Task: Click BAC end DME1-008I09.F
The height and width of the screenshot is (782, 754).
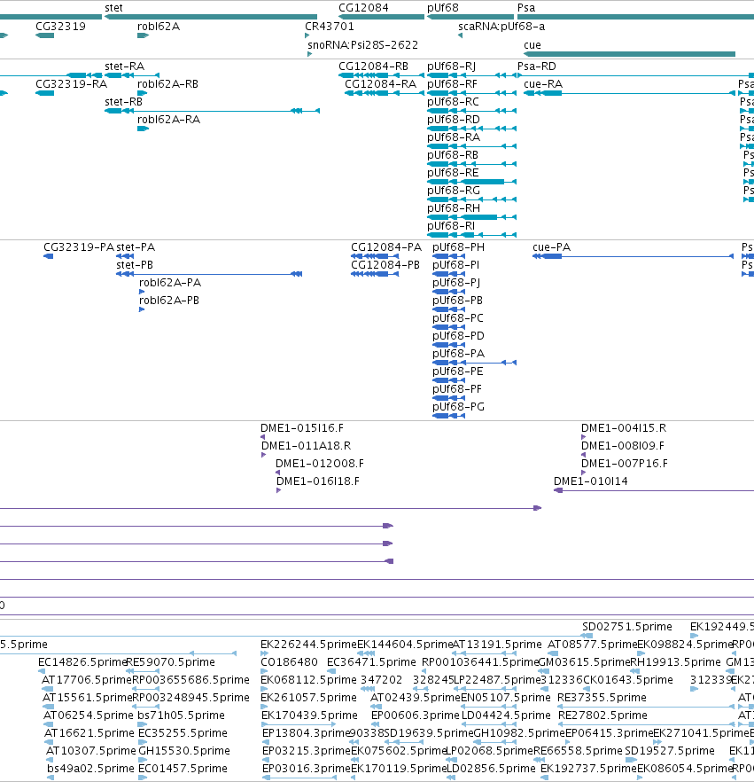Action: click(x=623, y=445)
